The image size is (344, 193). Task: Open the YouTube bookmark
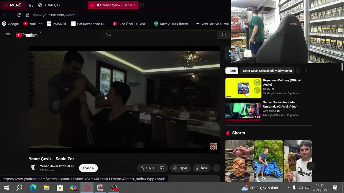click(33, 24)
